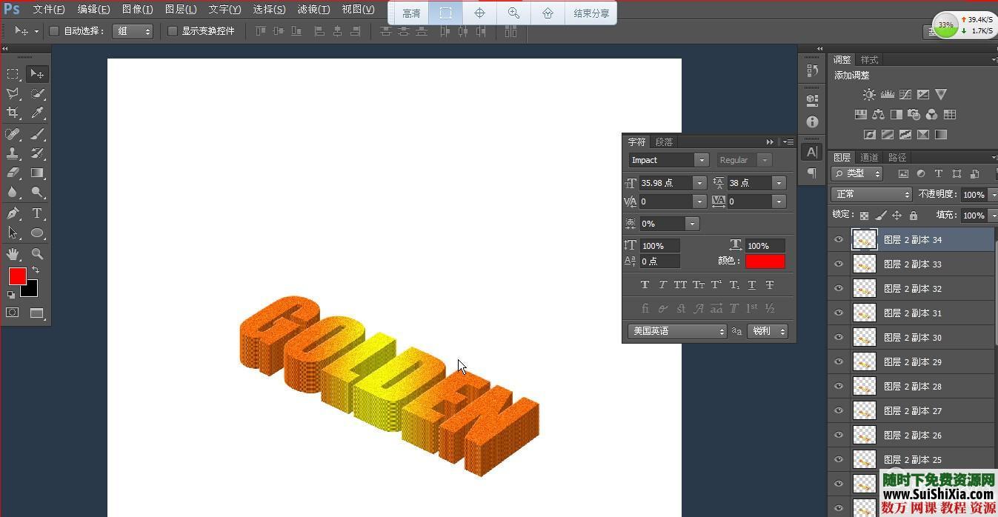Click the 高清 button
Image resolution: width=998 pixels, height=517 pixels.
[411, 13]
